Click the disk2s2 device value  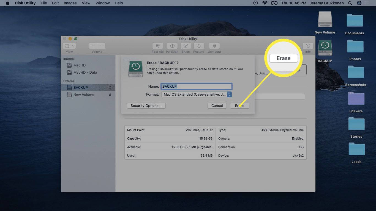point(298,156)
